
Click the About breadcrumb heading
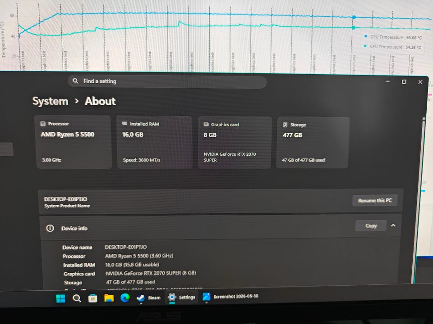click(x=100, y=101)
